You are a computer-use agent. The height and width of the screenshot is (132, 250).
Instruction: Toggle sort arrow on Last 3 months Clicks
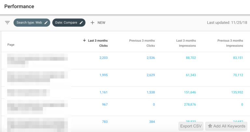pos(84,40)
